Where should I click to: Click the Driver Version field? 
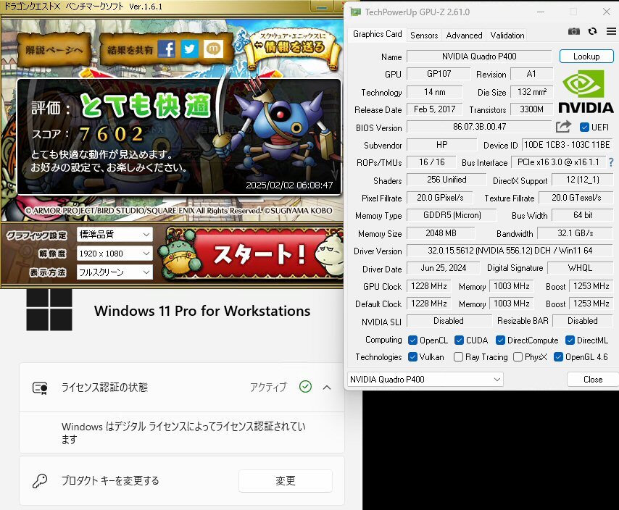tap(510, 251)
